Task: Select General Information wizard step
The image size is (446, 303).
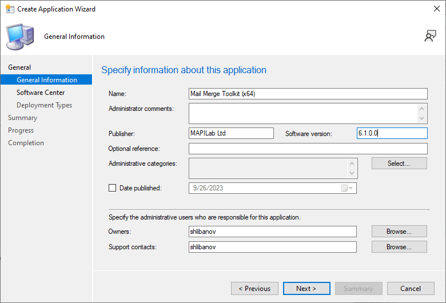Action: pos(46,79)
